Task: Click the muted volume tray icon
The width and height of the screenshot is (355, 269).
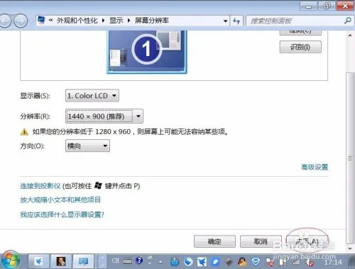Action: [310, 262]
